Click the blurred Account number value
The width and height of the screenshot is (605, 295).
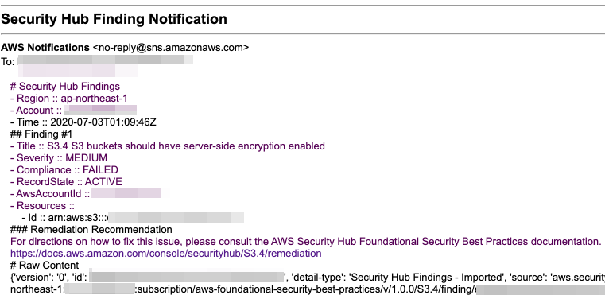[x=100, y=110]
